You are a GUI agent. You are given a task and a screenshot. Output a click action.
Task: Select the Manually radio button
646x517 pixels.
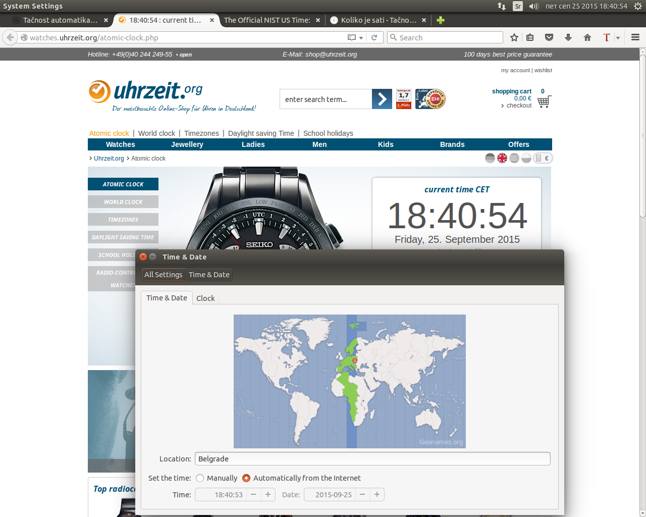200,478
